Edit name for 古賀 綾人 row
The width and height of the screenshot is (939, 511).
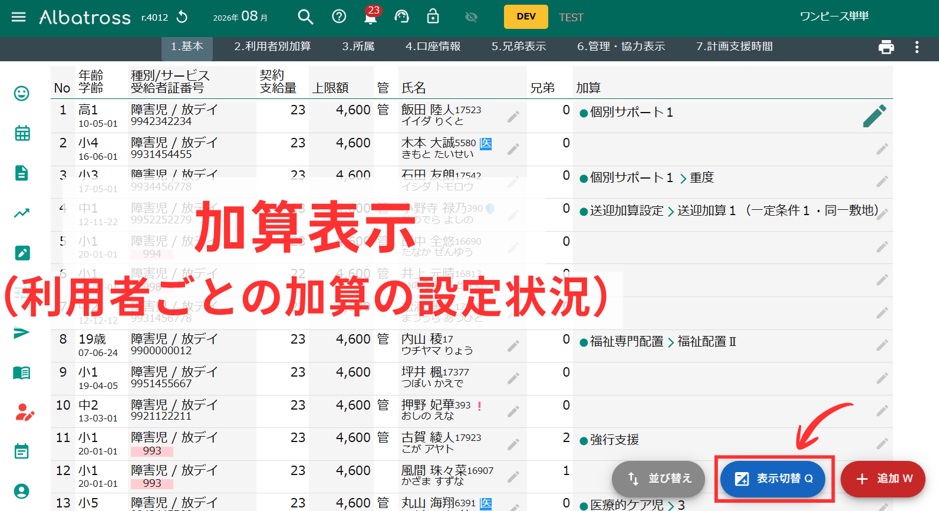513,444
